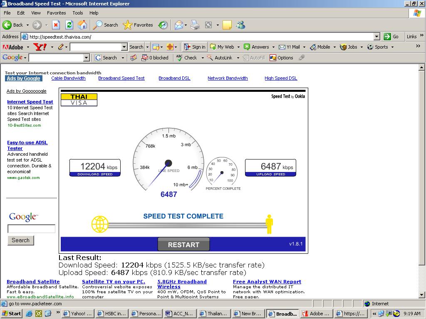Open the Cable Bandwidth ad link
Screen dimensions: 426x319
click(69, 78)
